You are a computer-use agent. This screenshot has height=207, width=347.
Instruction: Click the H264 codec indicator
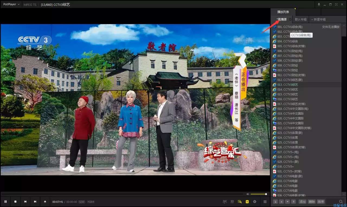click(x=91, y=202)
